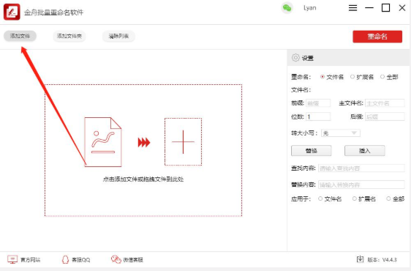This screenshot has height=271, width=411.
Task: Minimize the window
Action: pos(369,8)
